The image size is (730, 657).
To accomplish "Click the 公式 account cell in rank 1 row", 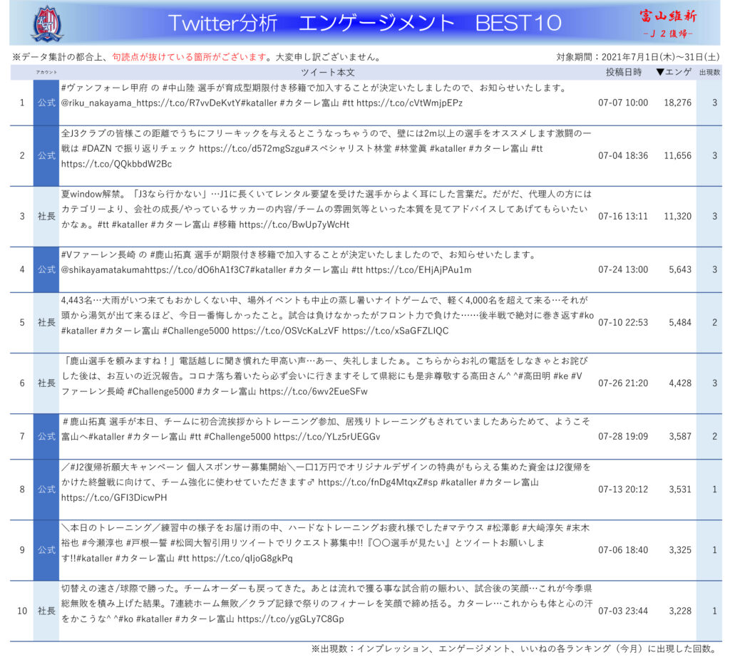I will 46,103.
